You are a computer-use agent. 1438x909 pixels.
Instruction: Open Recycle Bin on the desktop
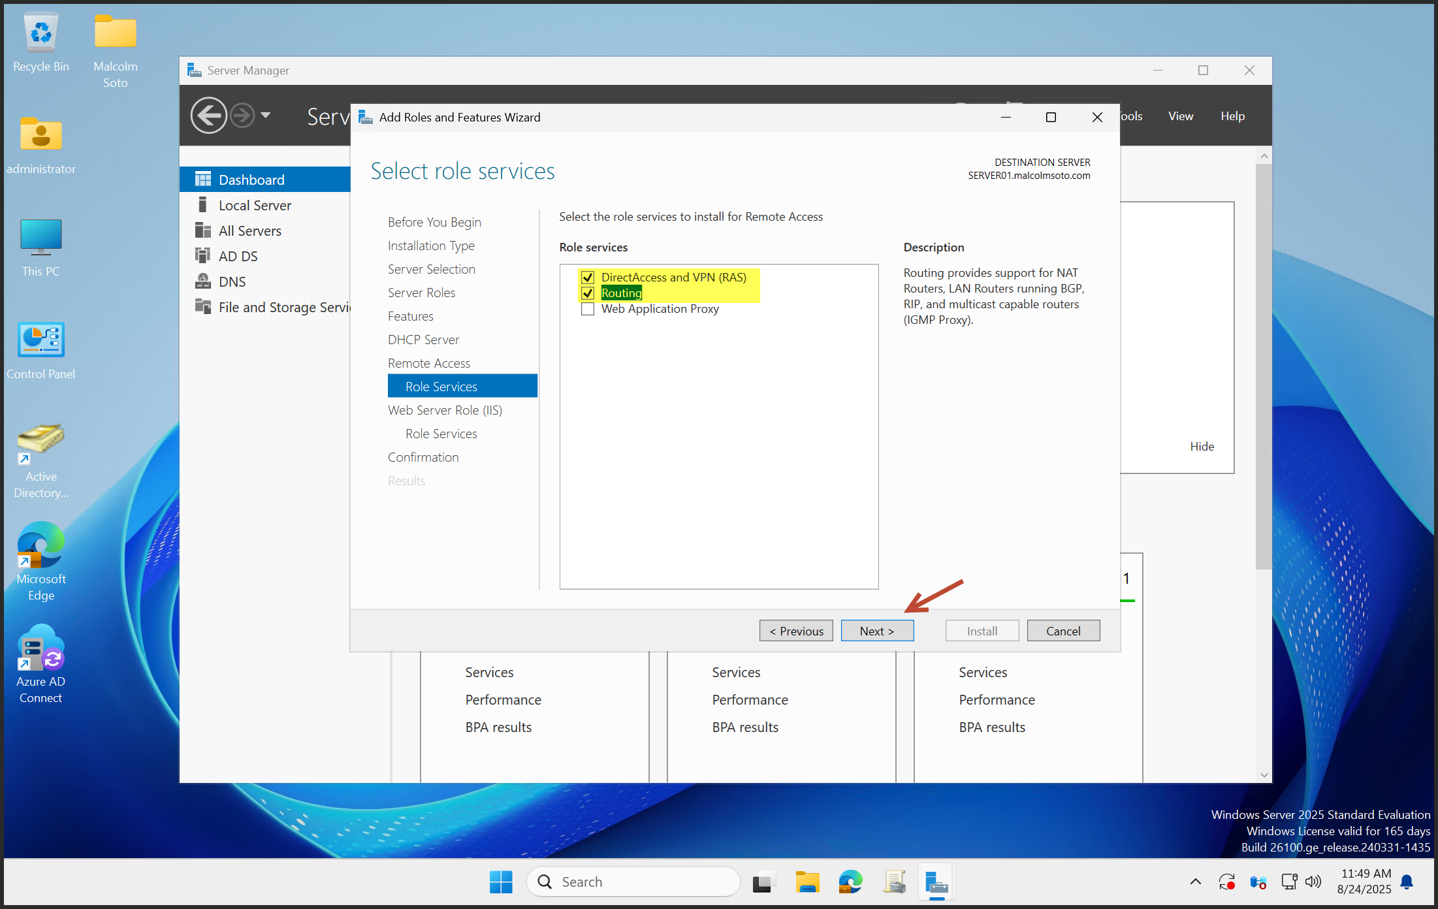(x=40, y=33)
